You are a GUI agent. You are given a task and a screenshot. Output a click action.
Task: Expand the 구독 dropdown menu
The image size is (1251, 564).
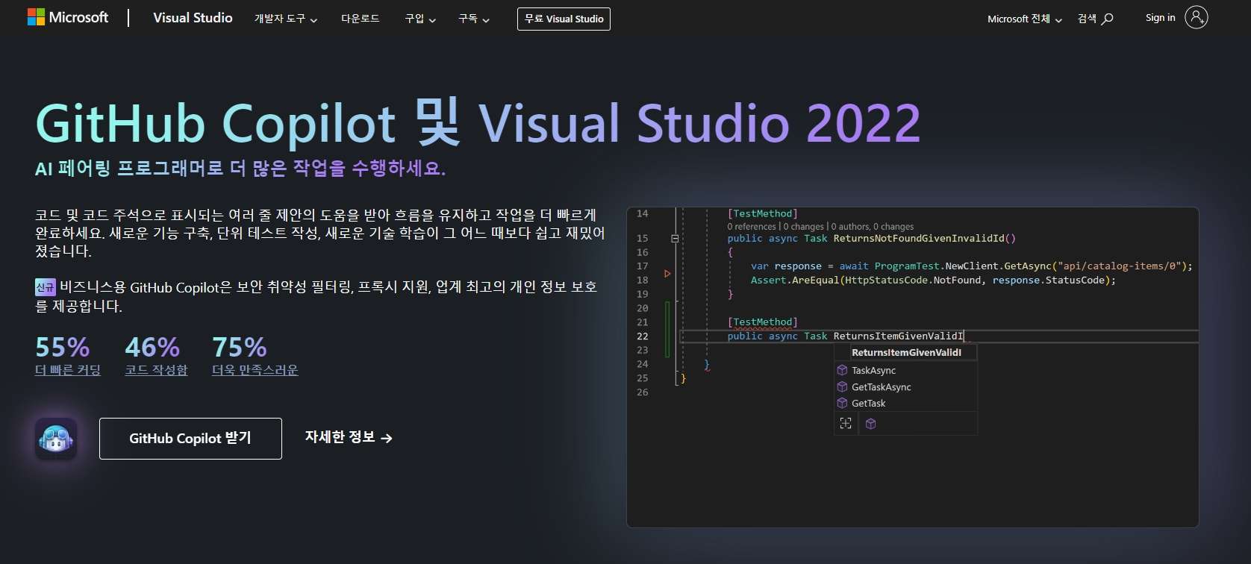pyautogui.click(x=474, y=19)
